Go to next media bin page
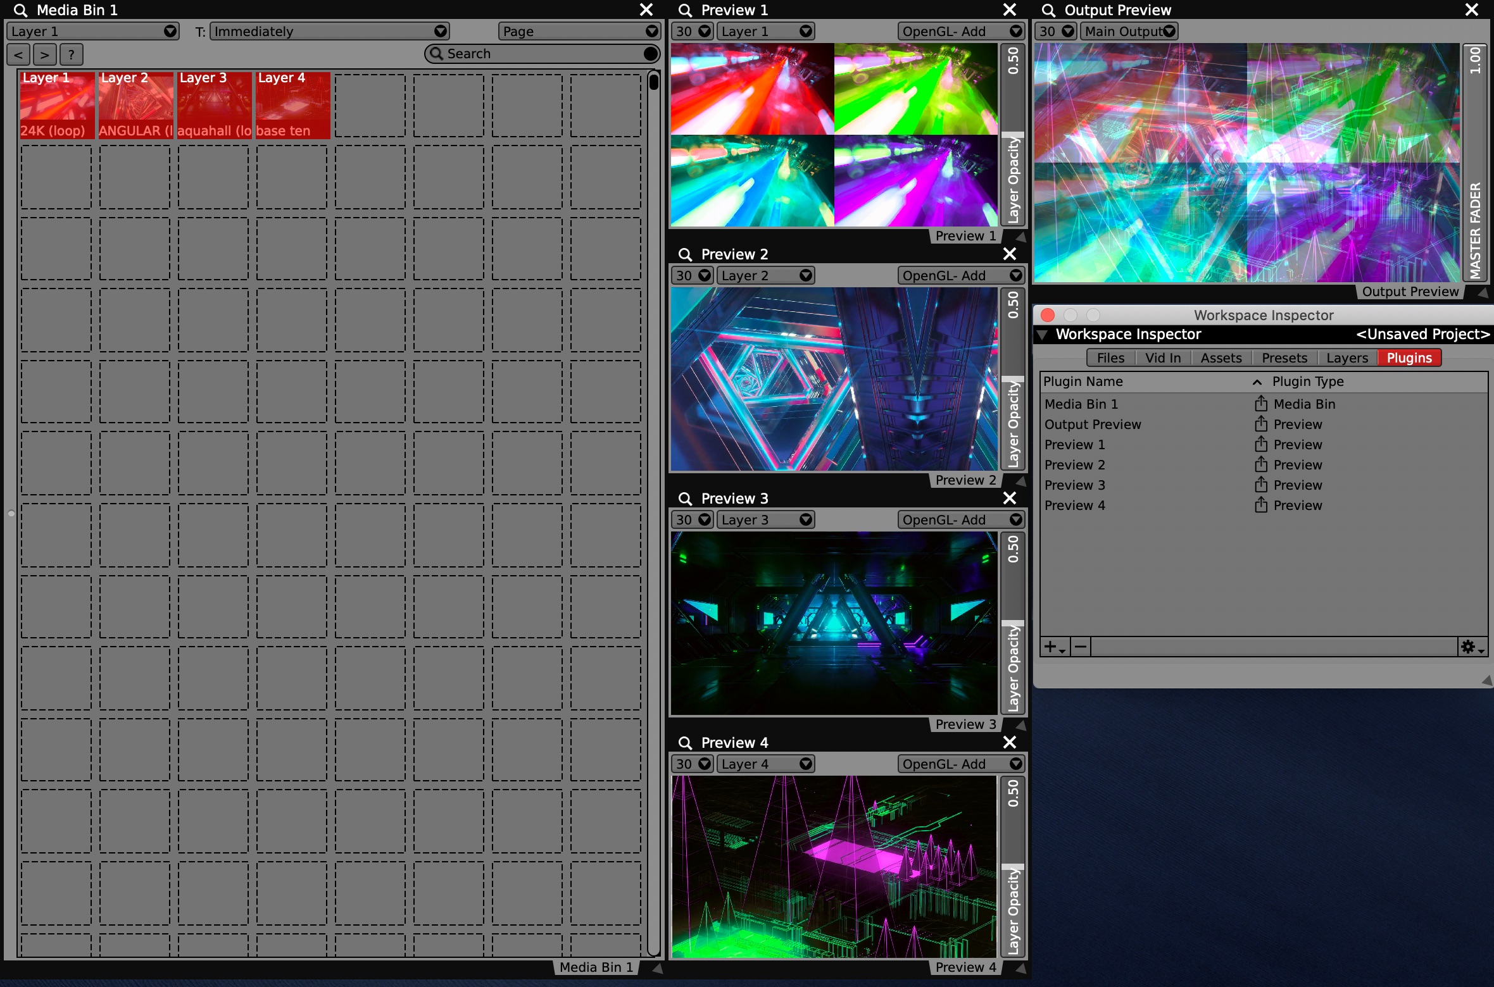The image size is (1494, 987). click(x=45, y=54)
